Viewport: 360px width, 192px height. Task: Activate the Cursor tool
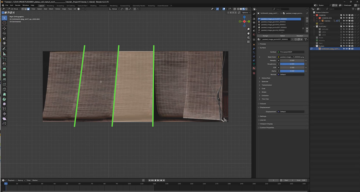pyautogui.click(x=4, y=23)
